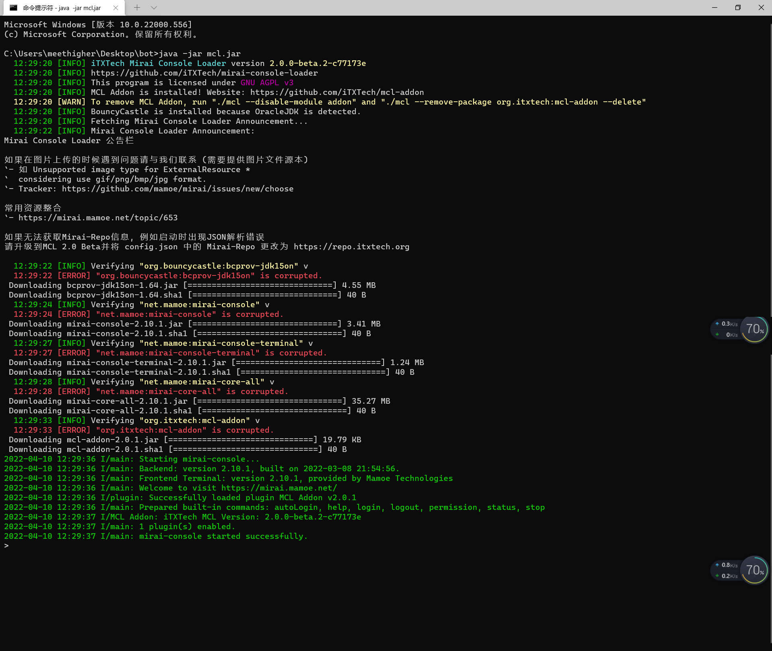The width and height of the screenshot is (772, 651).
Task: Click the command prompt tab icon
Action: tap(13, 8)
